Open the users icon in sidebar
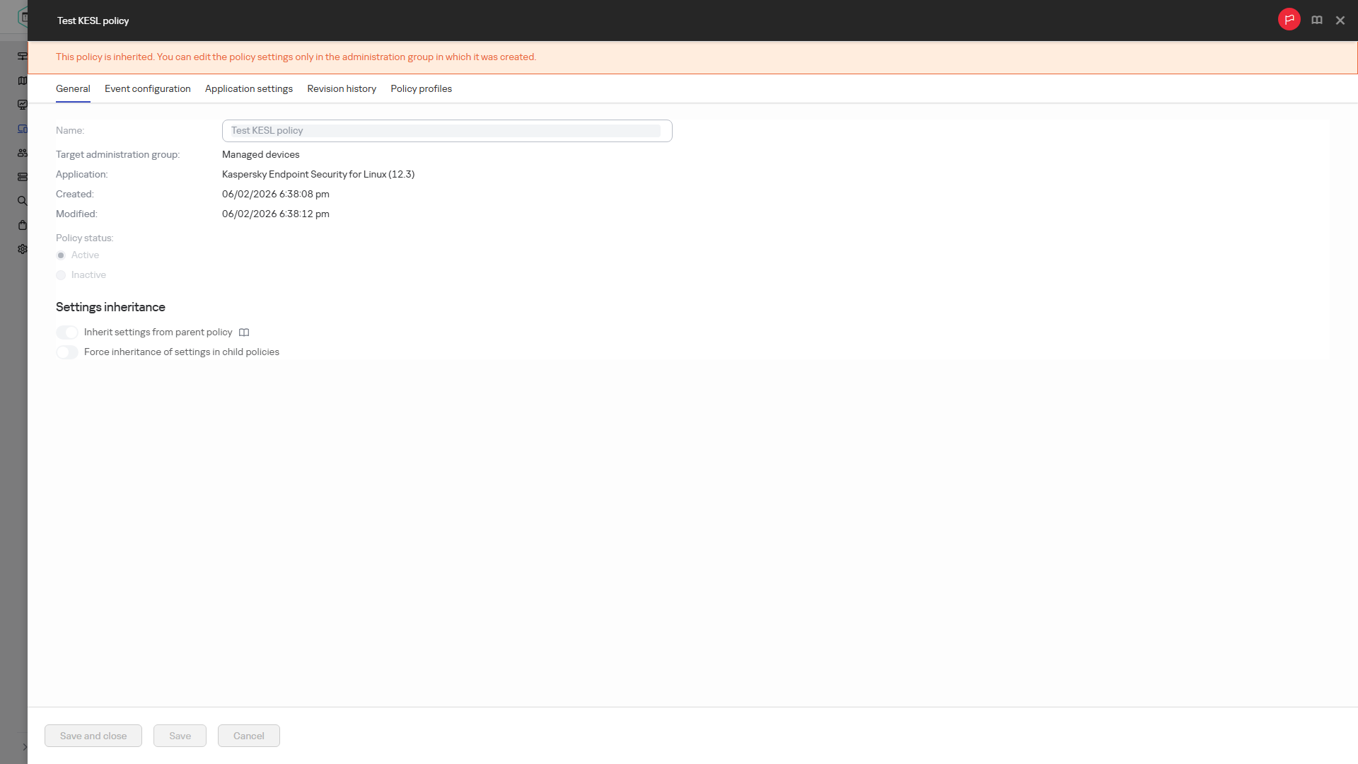This screenshot has width=1358, height=764. pos(23,153)
